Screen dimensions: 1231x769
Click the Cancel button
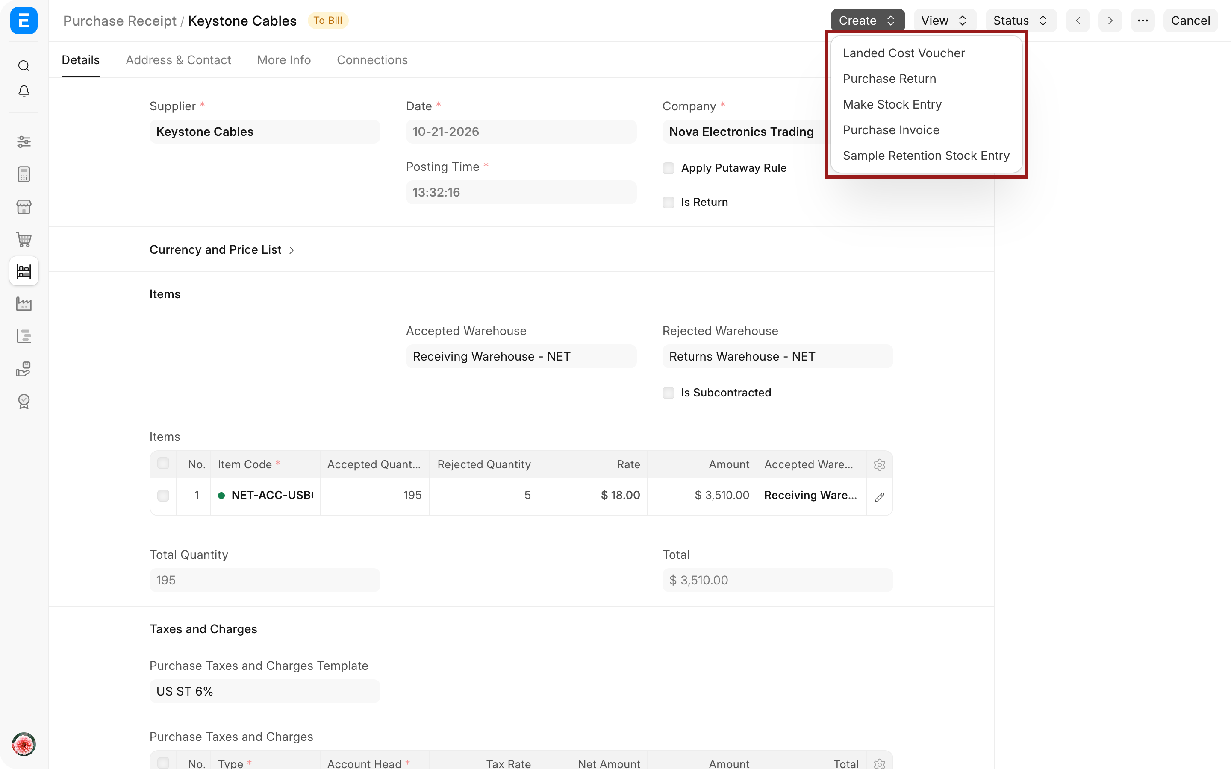tap(1190, 21)
